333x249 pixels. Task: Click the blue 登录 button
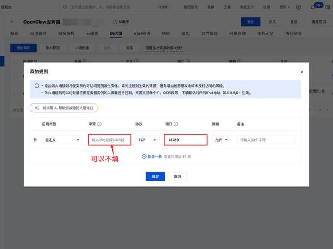251,22
